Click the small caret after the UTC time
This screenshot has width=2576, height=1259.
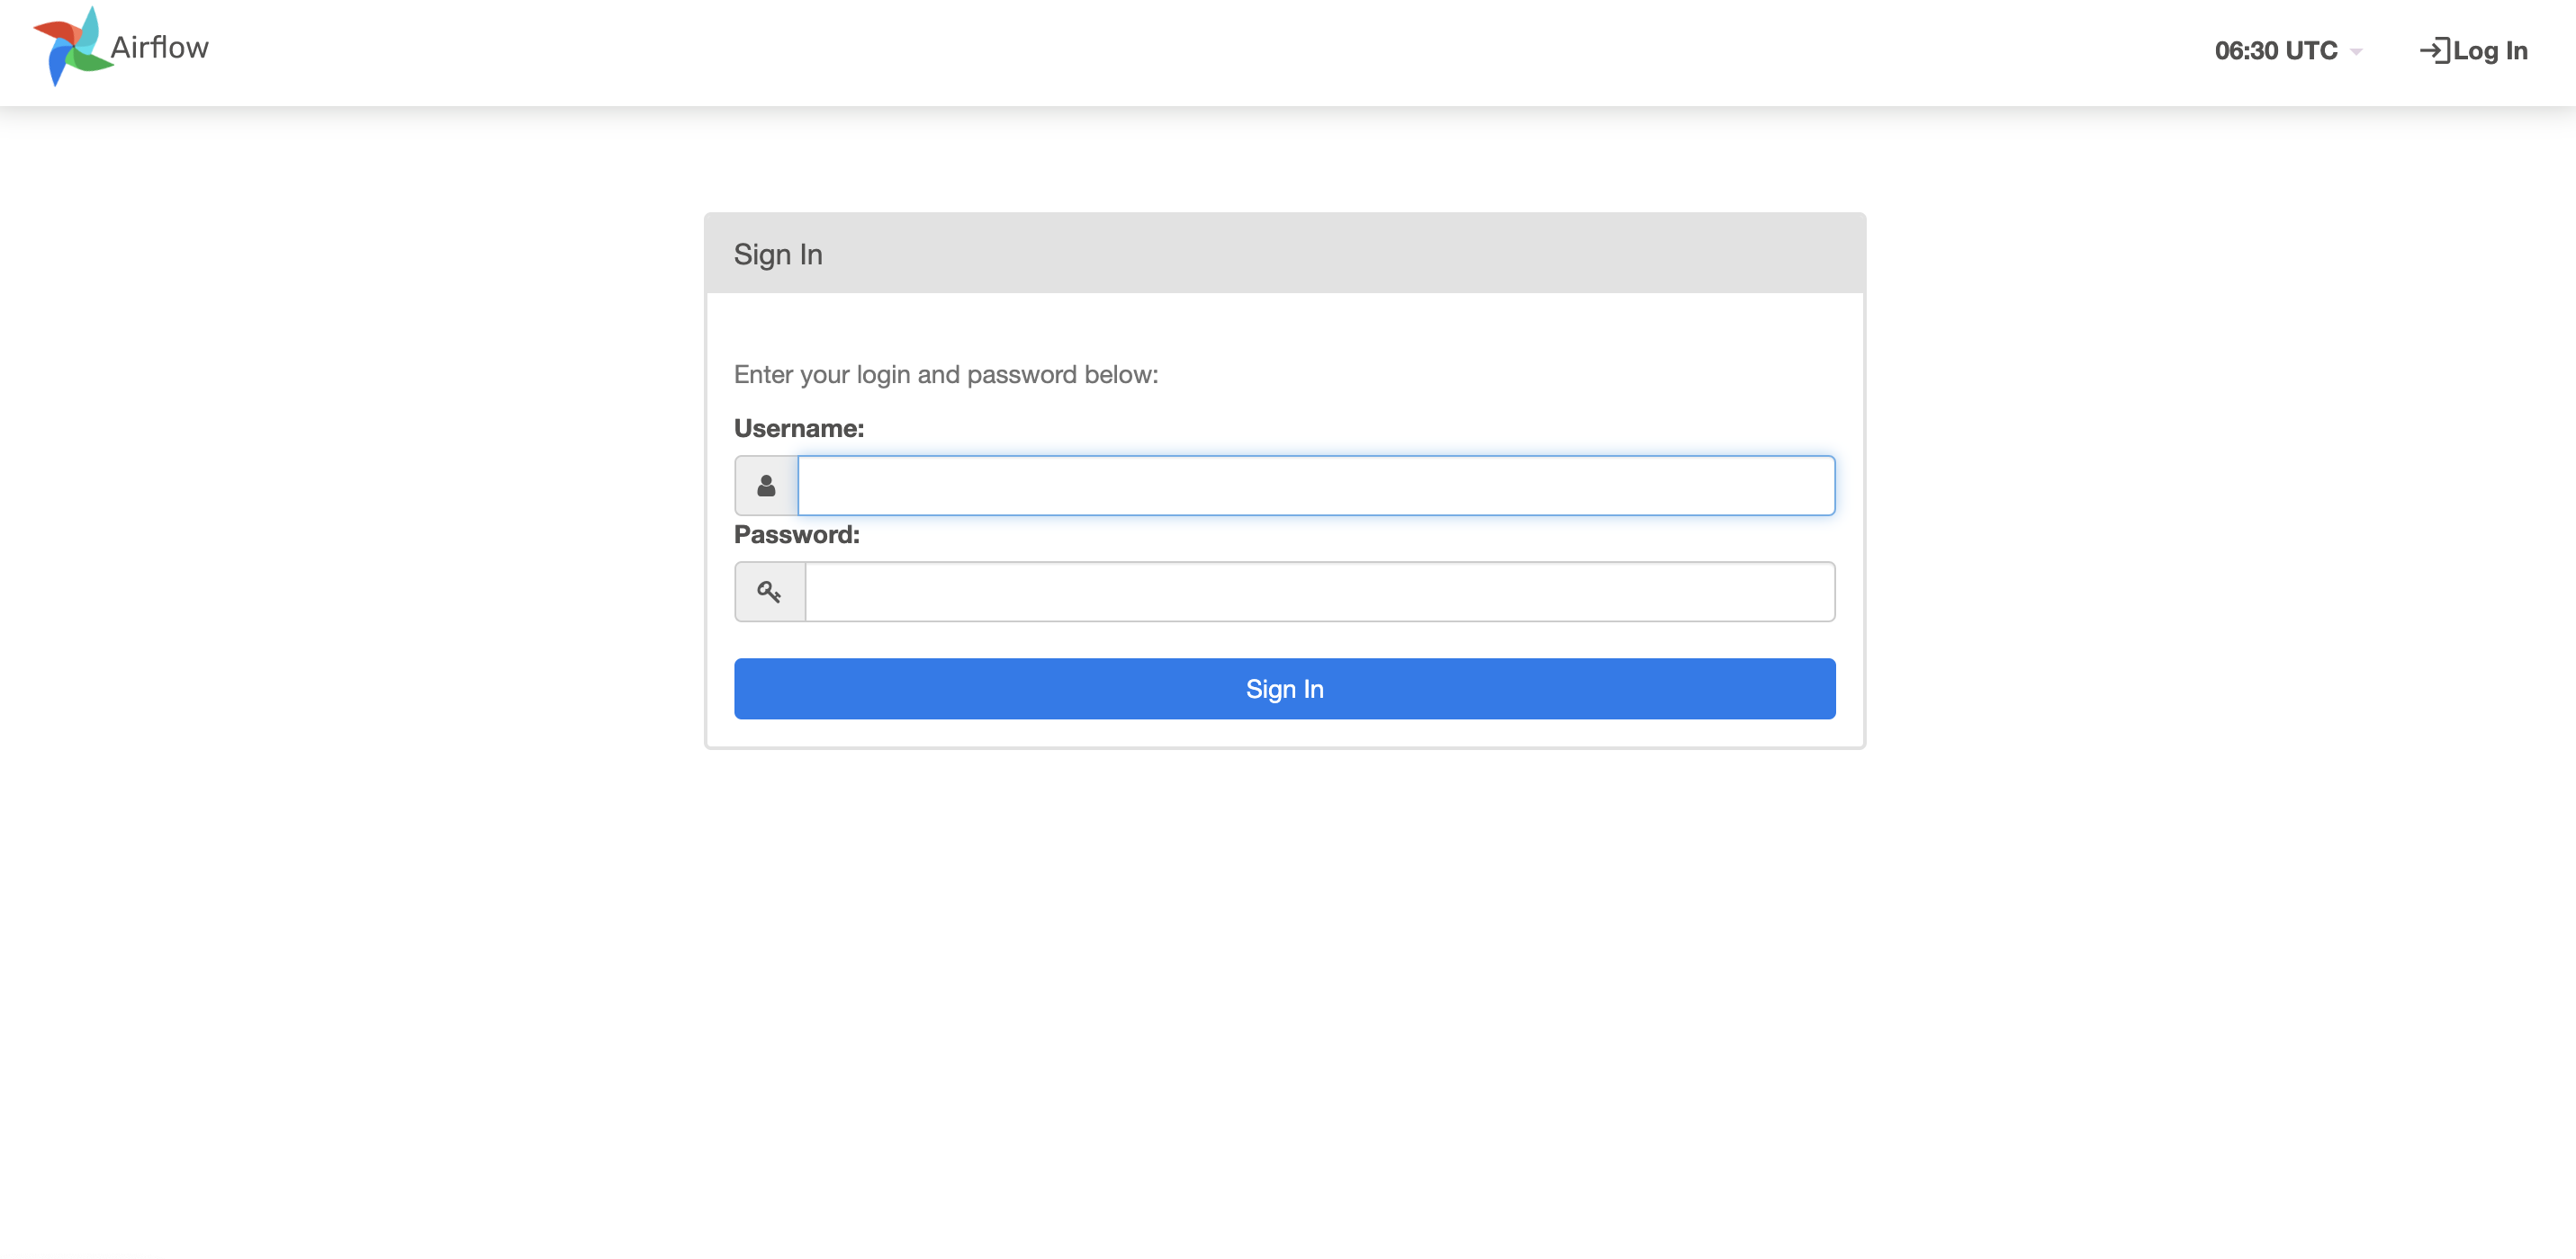tap(2356, 52)
